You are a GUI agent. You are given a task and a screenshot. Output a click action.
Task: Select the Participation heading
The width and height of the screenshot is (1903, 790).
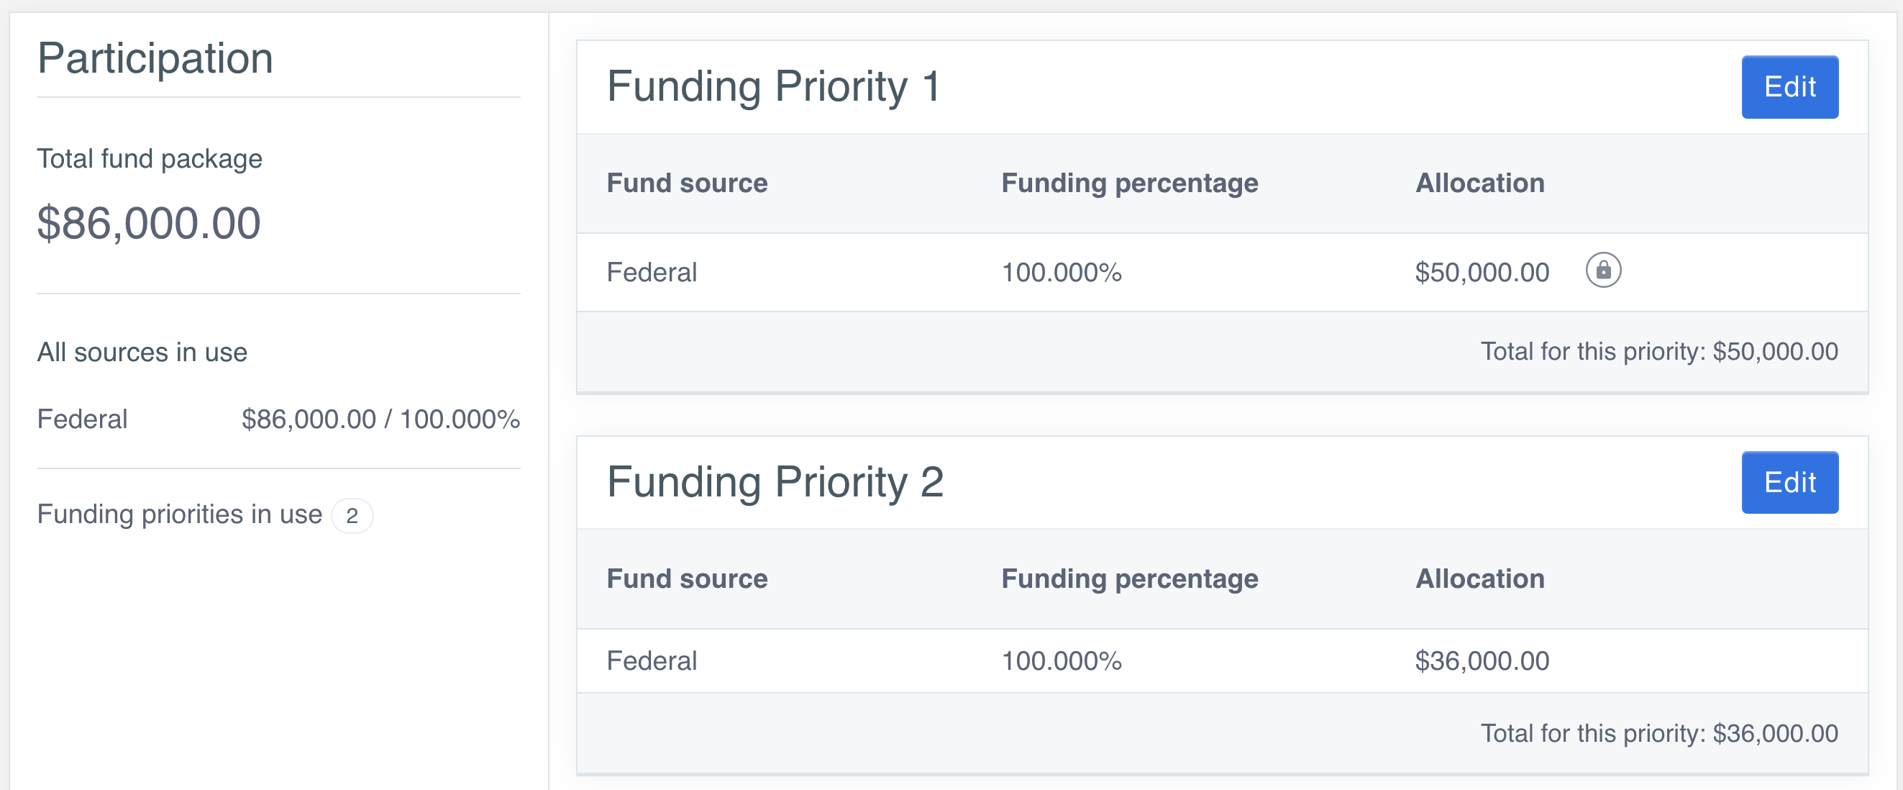pos(155,58)
